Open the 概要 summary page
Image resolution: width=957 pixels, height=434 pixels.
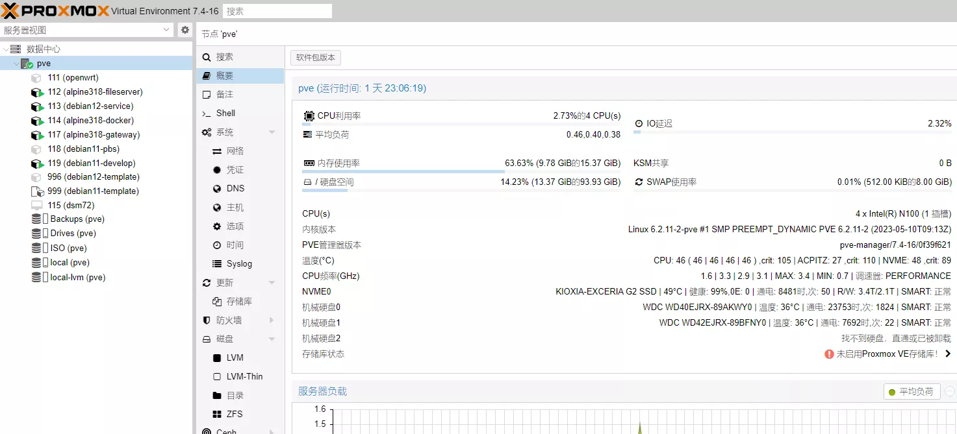click(x=225, y=76)
